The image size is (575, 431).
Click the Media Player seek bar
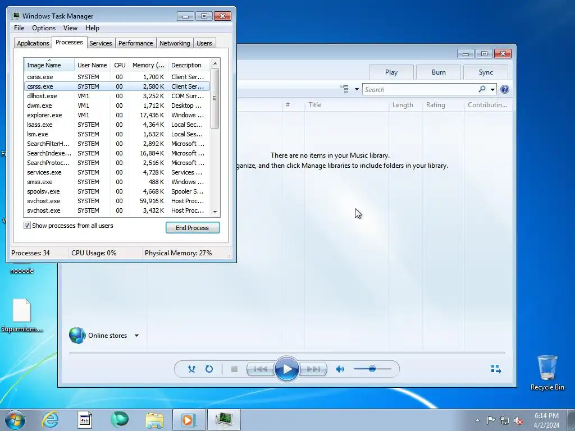[287, 352]
